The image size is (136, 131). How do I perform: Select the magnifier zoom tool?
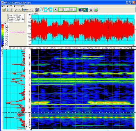pos(42,10)
